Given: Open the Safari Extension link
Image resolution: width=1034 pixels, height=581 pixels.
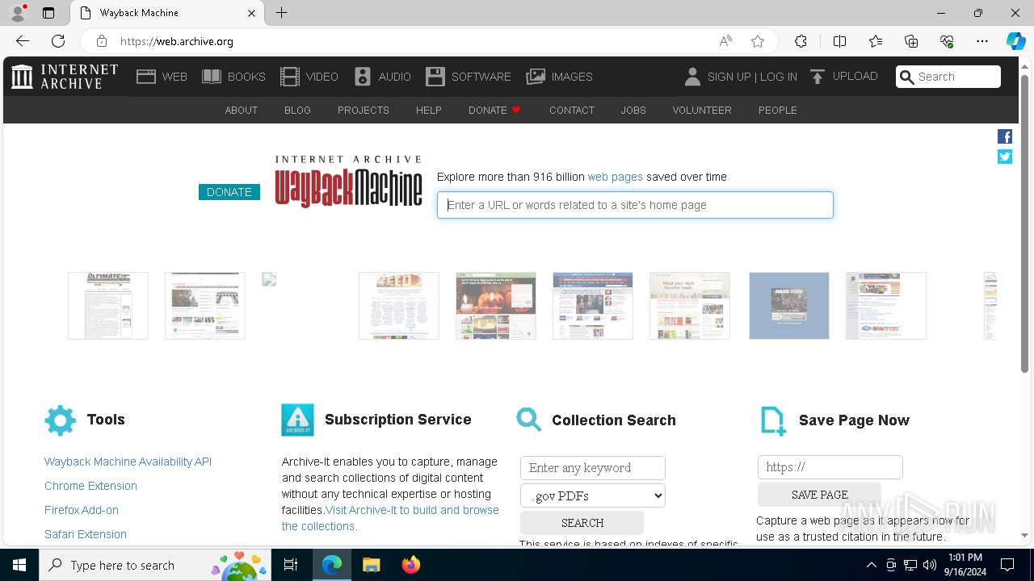Looking at the screenshot, I should pos(86,534).
